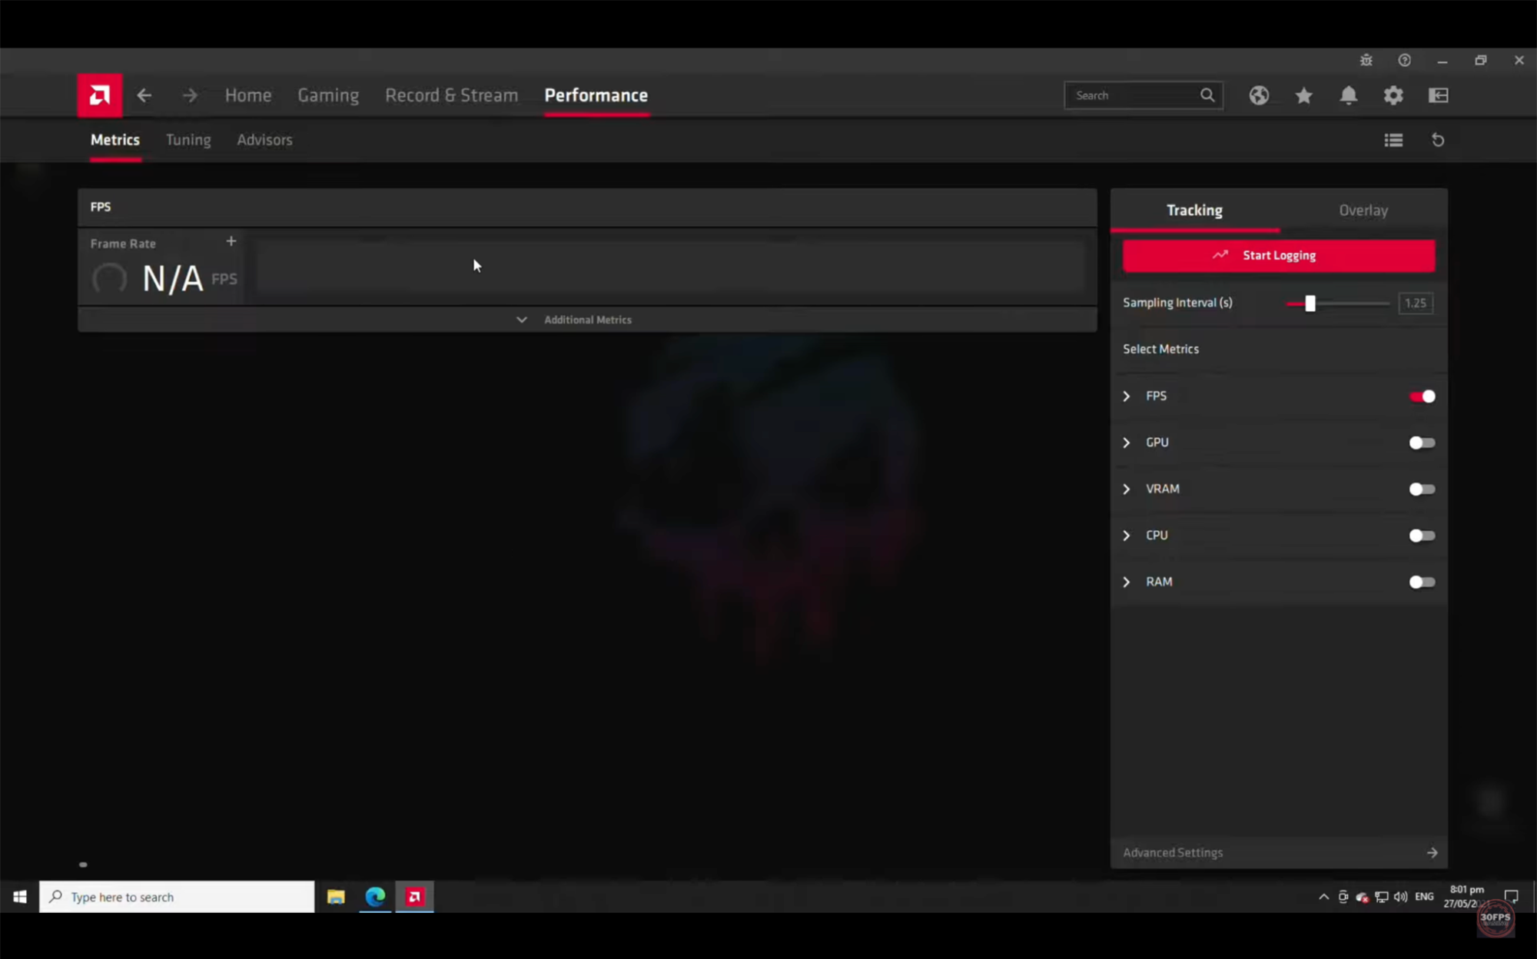Click the taskbar clock
Viewport: 1537px width, 959px height.
pos(1466,897)
